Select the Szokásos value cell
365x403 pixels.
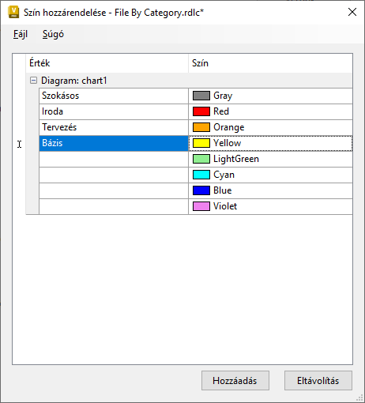pos(114,96)
